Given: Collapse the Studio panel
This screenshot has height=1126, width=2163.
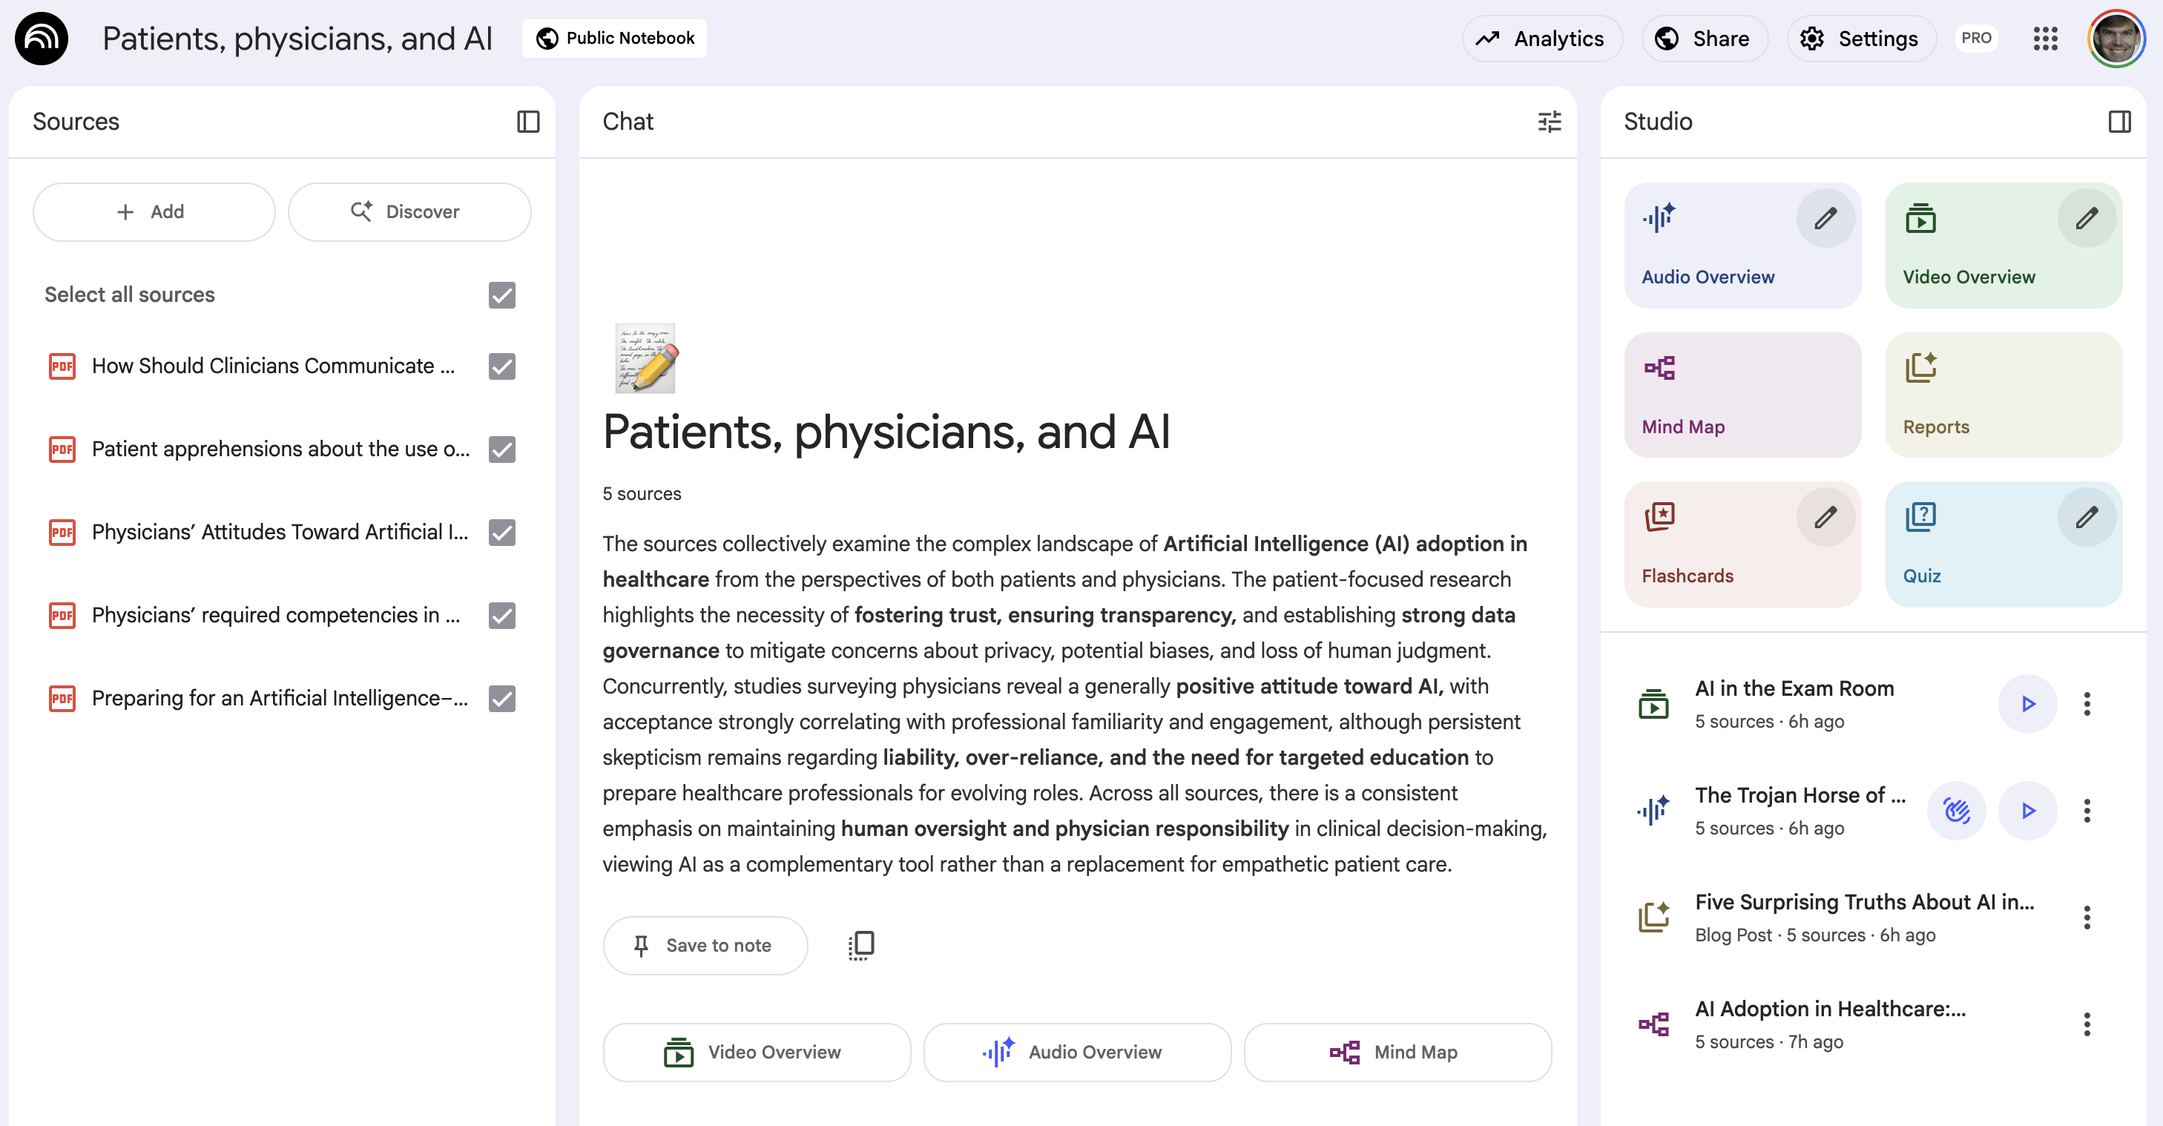Looking at the screenshot, I should click(x=2119, y=122).
